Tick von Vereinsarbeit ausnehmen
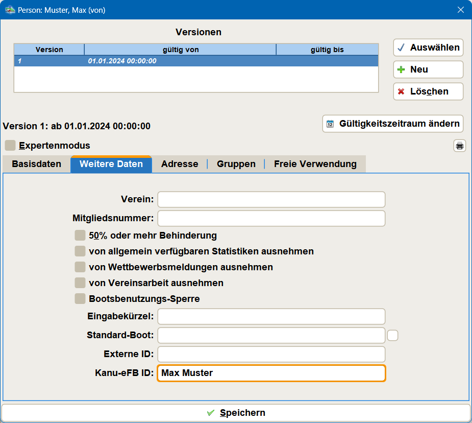The height and width of the screenshot is (423, 472). tap(80, 283)
